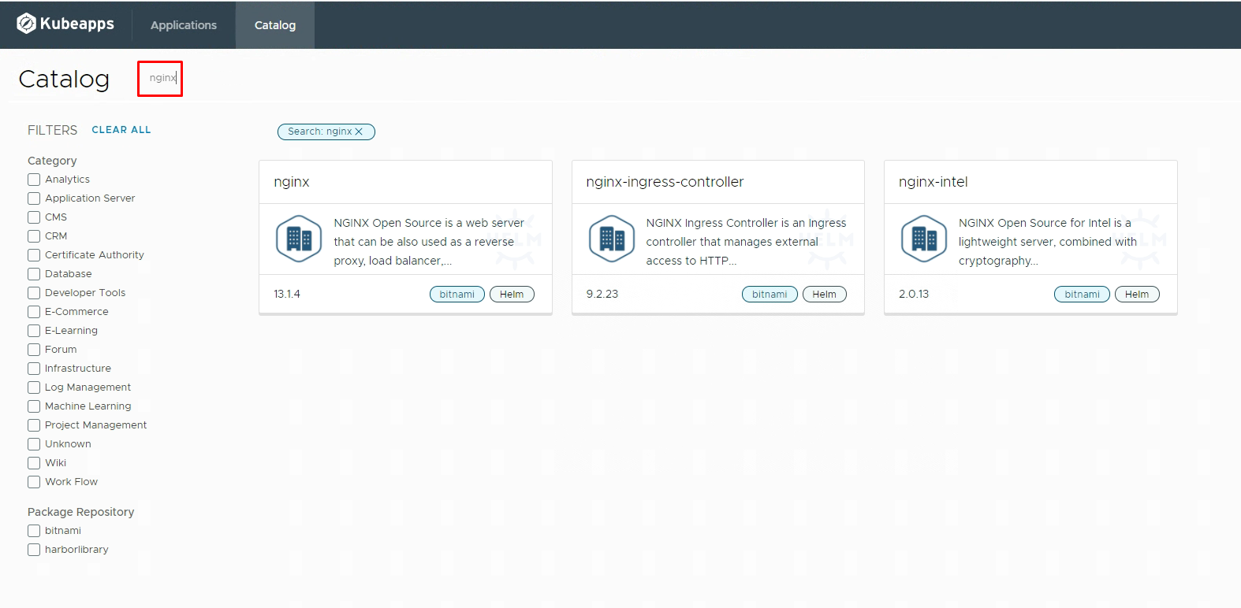Click the Catalog page title
The width and height of the screenshot is (1241, 608).
tap(64, 79)
